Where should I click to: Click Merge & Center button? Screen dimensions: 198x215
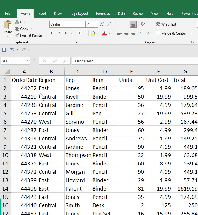pos(171,33)
